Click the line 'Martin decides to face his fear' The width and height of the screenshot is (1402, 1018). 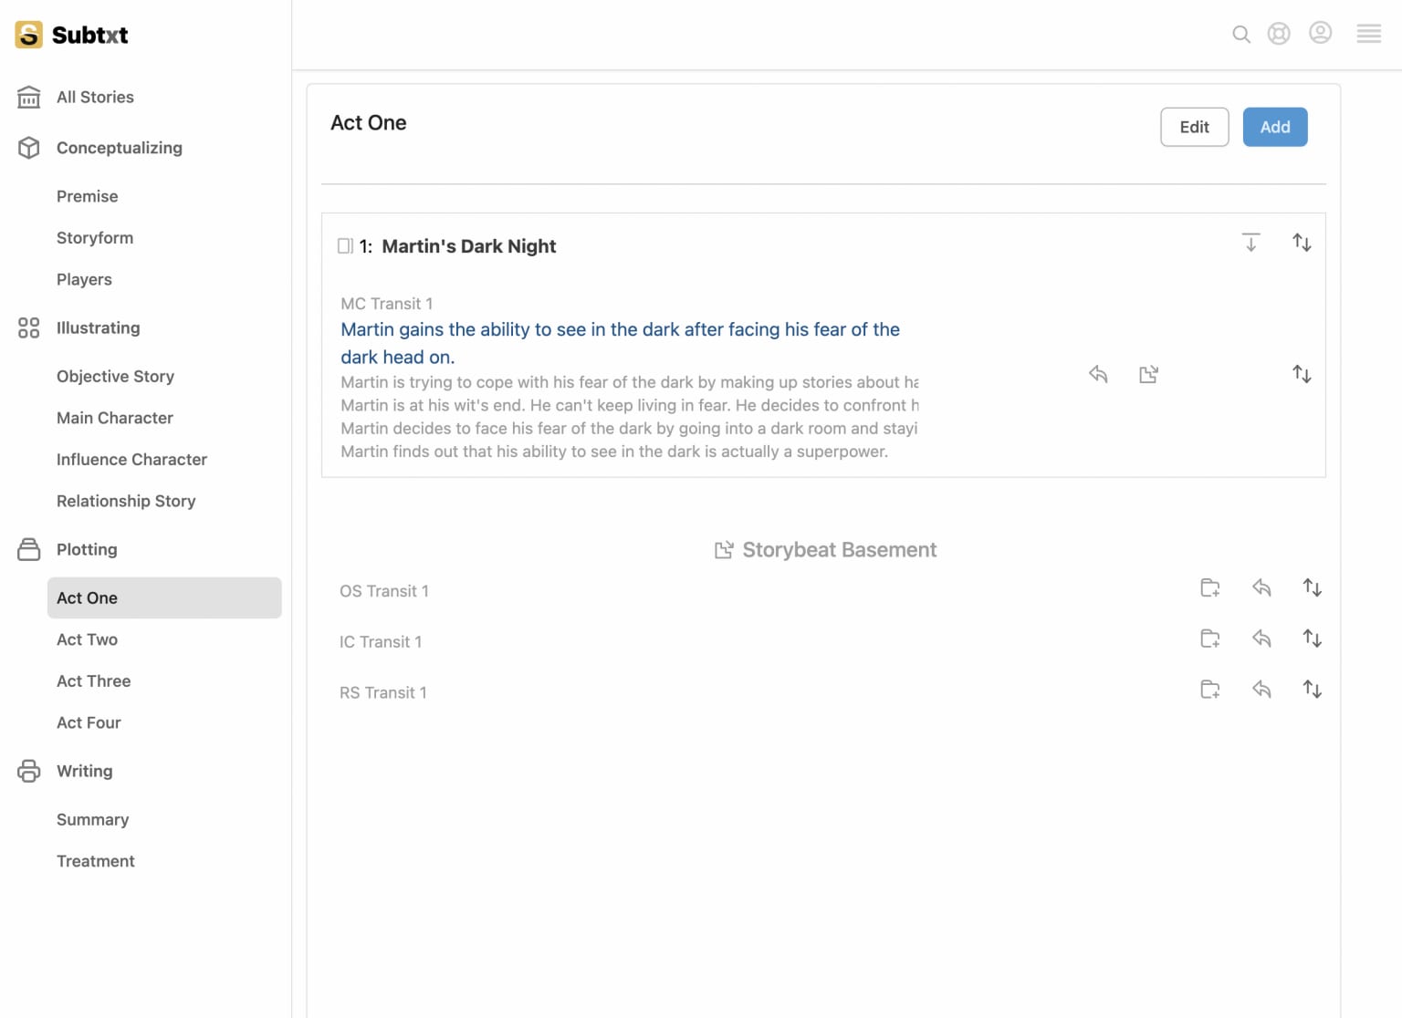629,429
